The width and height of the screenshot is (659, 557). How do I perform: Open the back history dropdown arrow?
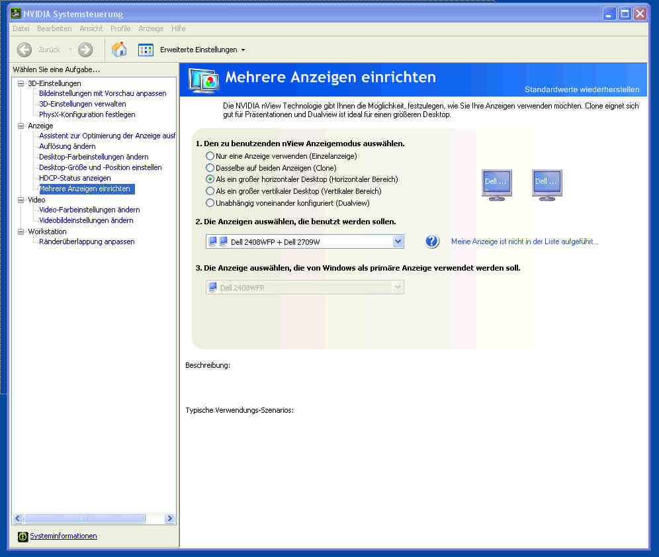pyautogui.click(x=69, y=50)
